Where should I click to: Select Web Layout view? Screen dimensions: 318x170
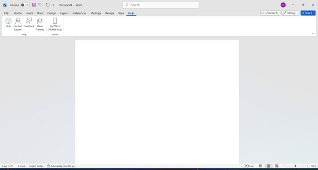tap(277, 166)
